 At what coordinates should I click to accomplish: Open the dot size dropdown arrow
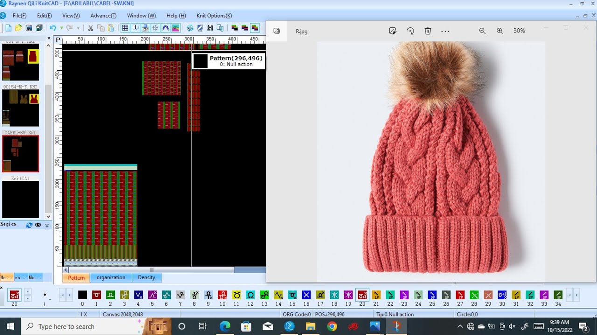tap(50, 300)
